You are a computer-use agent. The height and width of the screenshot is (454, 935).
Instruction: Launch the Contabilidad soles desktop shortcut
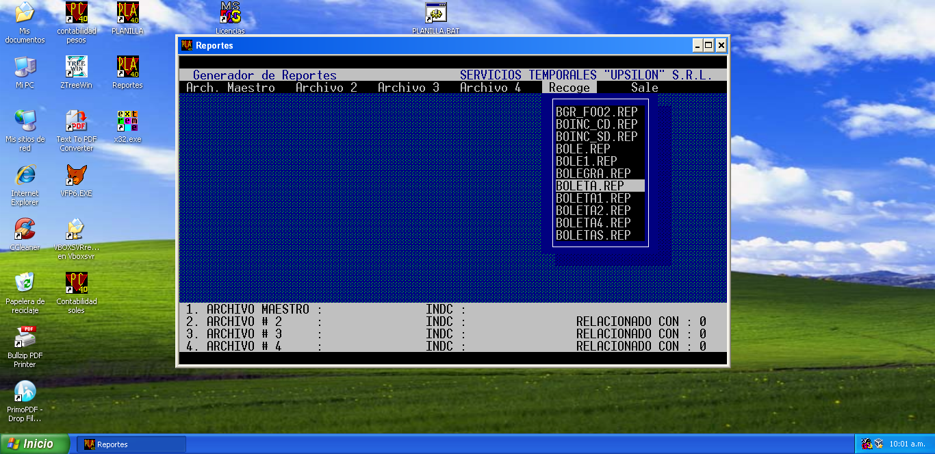tap(77, 293)
